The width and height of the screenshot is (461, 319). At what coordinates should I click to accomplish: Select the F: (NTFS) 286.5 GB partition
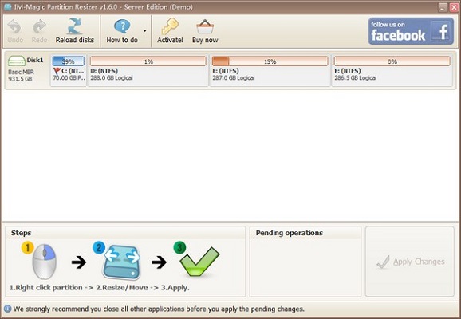pyautogui.click(x=392, y=70)
